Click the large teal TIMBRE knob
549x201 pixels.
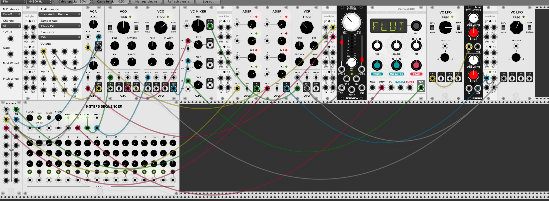pos(377,65)
